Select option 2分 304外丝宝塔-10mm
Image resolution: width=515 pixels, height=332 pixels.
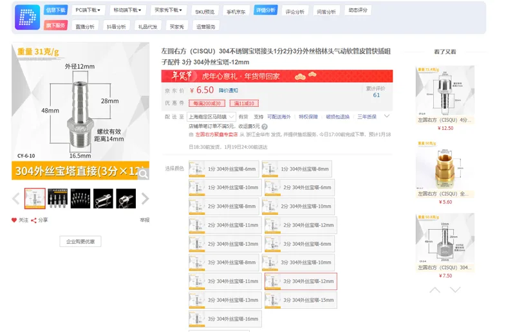pos(298,207)
